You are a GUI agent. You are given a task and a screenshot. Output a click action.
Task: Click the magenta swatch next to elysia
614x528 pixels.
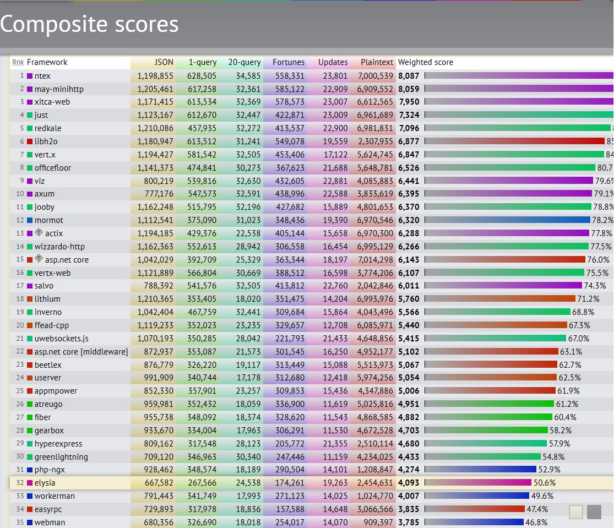pyautogui.click(x=30, y=483)
